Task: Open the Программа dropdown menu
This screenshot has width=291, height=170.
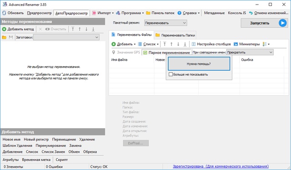Action: pyautogui.click(x=130, y=13)
